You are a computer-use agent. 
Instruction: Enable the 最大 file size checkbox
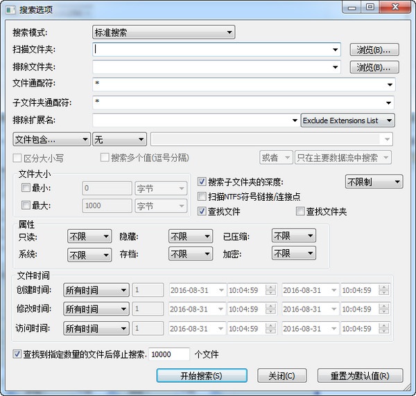pyautogui.click(x=26, y=206)
